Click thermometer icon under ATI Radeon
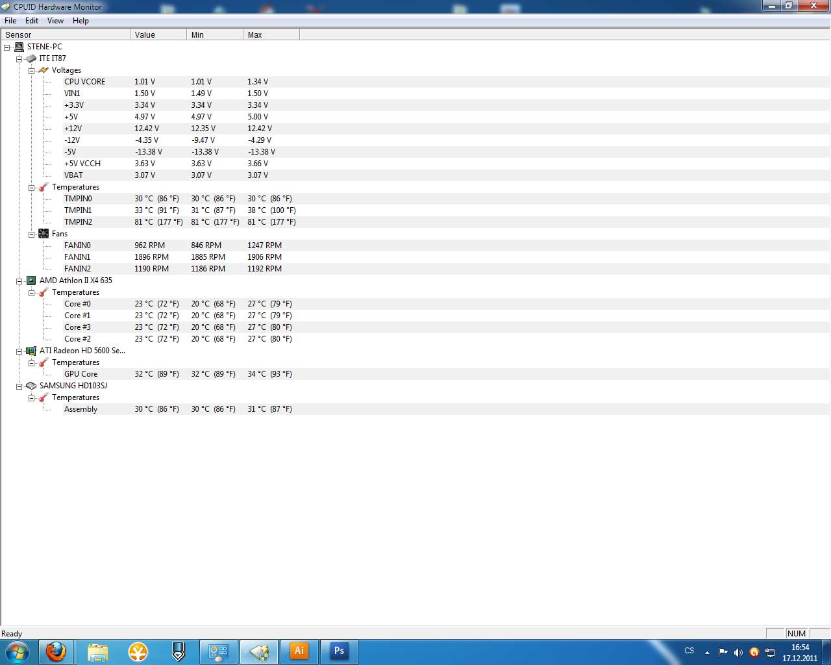This screenshot has width=831, height=665. [x=43, y=362]
